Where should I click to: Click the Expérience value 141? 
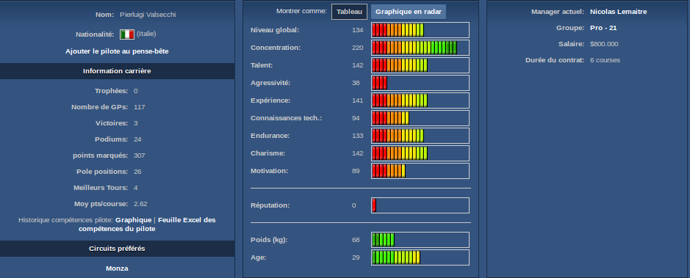pyautogui.click(x=358, y=100)
